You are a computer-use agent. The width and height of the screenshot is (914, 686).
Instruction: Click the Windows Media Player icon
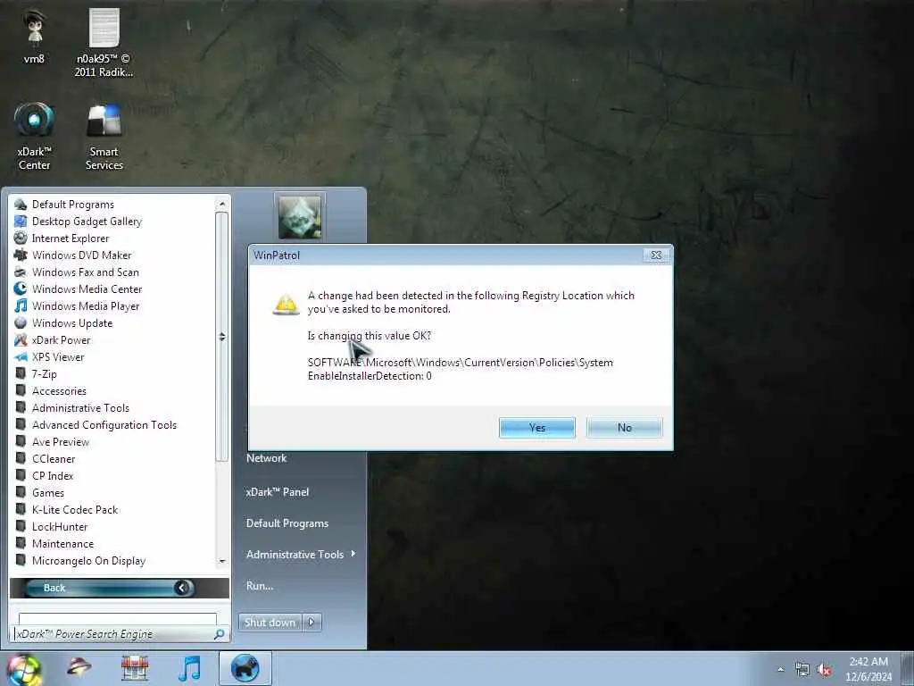[21, 305]
